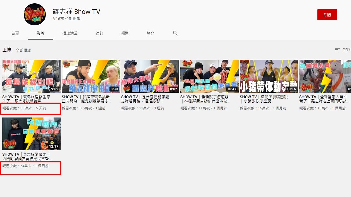Click the 上傳 section heading
Viewport: 351px width, 197px height.
click(x=7, y=50)
